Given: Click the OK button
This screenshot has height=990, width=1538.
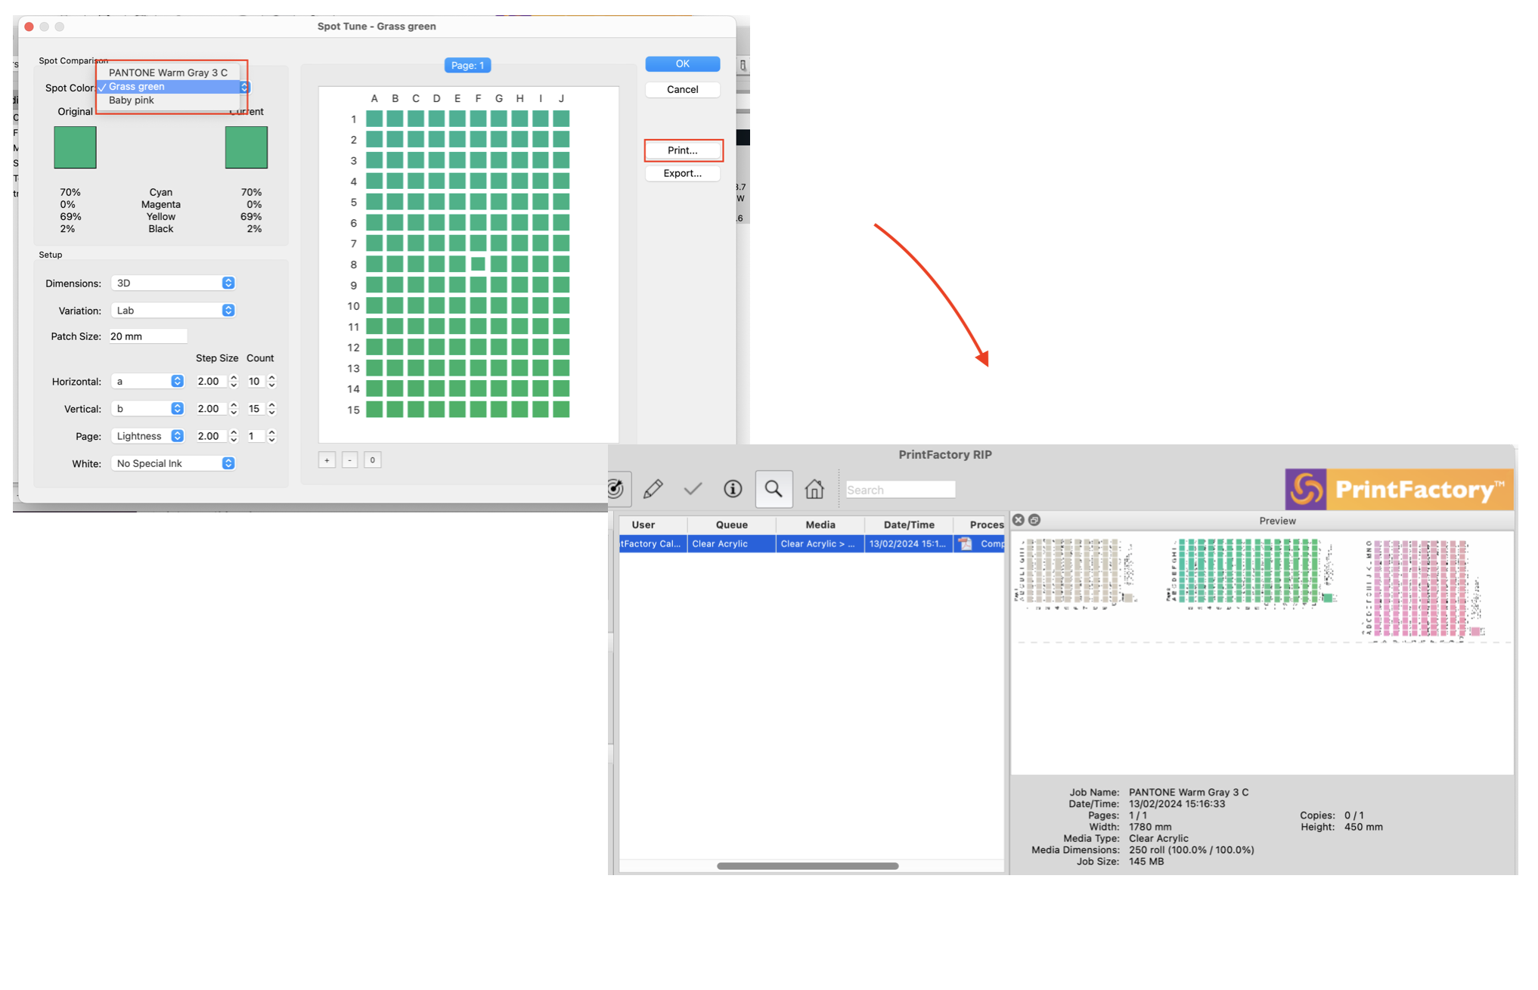Looking at the screenshot, I should 682,63.
